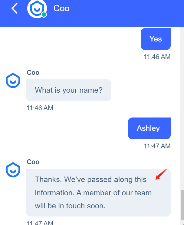Click the empty scrollbar track above the thumb
This screenshot has width=184, height=225.
click(182, 112)
